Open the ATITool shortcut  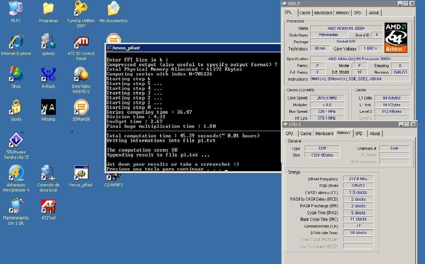pyautogui.click(x=48, y=210)
